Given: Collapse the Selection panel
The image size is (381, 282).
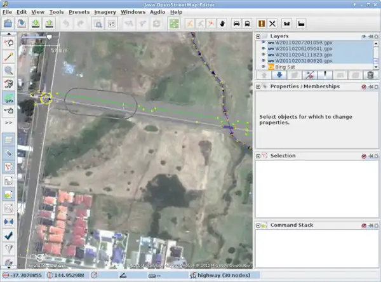Looking at the screenshot, I should pyautogui.click(x=258, y=156).
